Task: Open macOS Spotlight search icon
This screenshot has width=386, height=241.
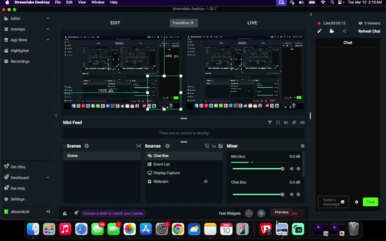Action: coord(332,2)
